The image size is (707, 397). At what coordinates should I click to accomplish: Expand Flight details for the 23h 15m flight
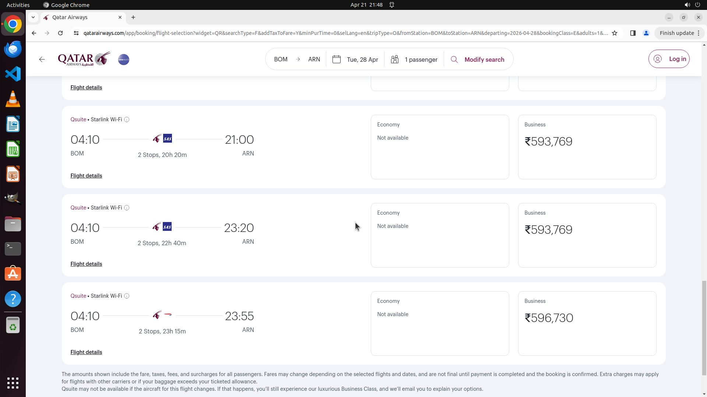click(86, 352)
